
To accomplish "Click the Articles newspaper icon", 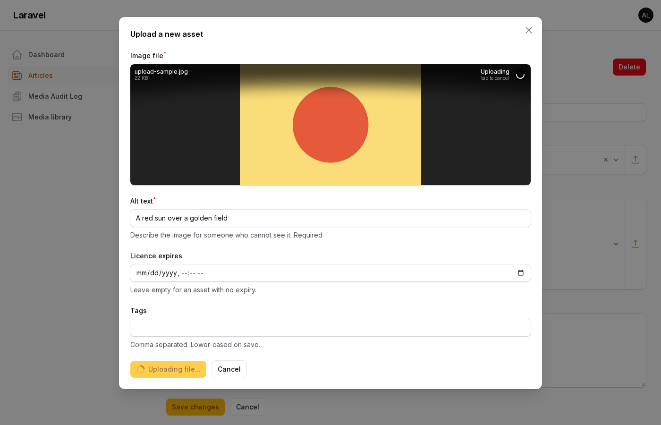I will [x=17, y=76].
